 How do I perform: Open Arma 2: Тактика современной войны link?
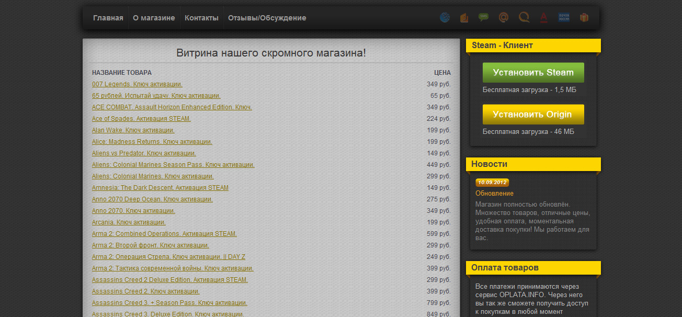pos(173,268)
